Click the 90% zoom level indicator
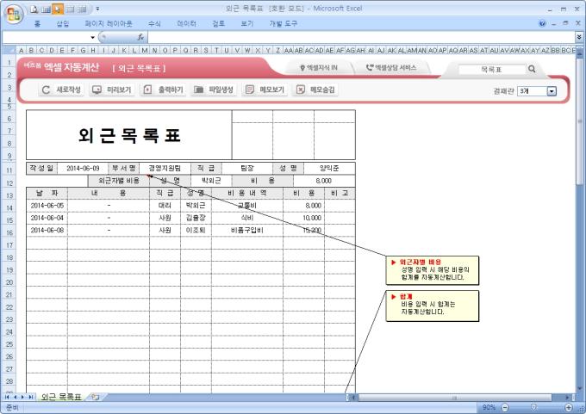Image resolution: width=586 pixels, height=414 pixels. (x=489, y=407)
